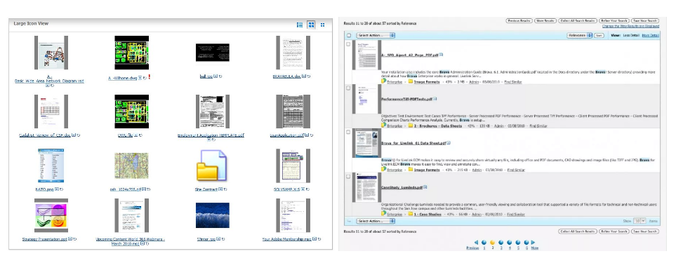Click the circular arrow icon beside BRAVAEULA.doc
This screenshot has height=263, width=676.
click(308, 76)
